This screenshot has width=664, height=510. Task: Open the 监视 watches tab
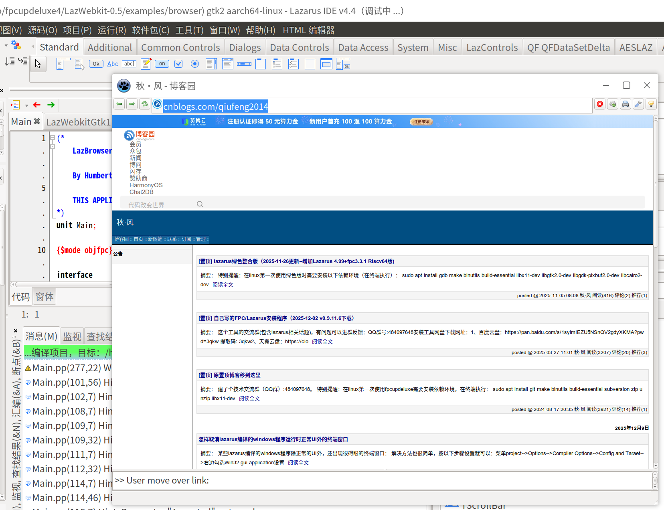click(72, 336)
